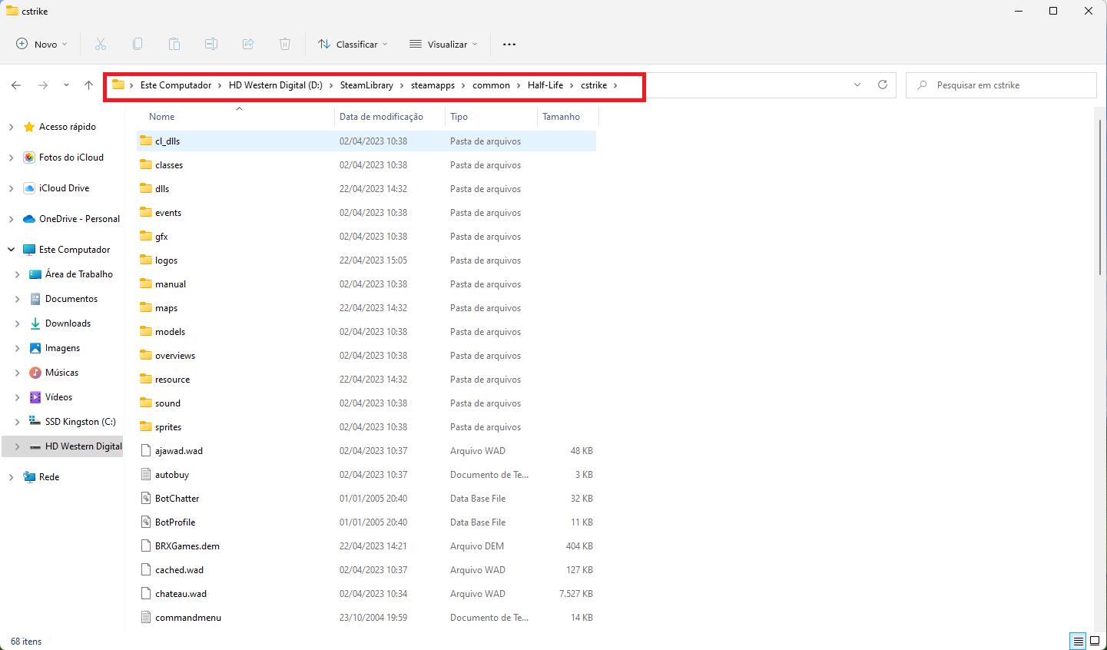This screenshot has height=650, width=1107.
Task: Open Documentos in the navigation pane
Action: 71,299
